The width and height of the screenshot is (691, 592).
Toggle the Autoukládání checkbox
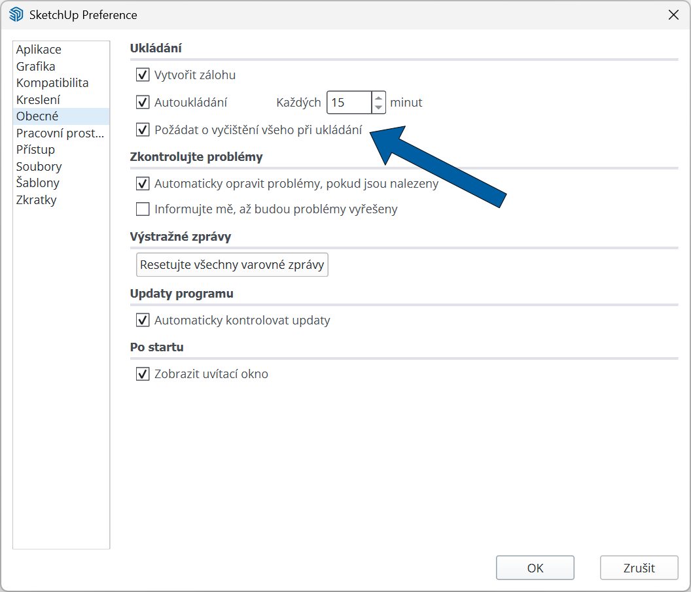(x=143, y=103)
